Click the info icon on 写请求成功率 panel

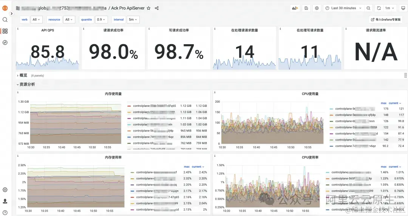[149, 29]
